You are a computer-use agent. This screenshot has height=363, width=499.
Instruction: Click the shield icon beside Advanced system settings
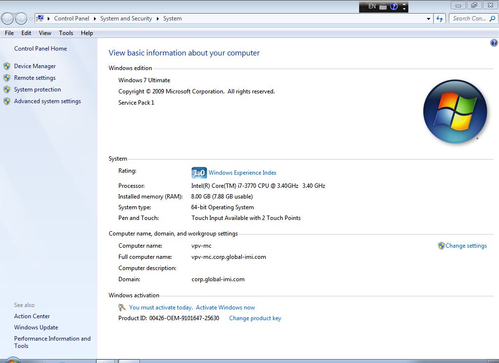7,101
